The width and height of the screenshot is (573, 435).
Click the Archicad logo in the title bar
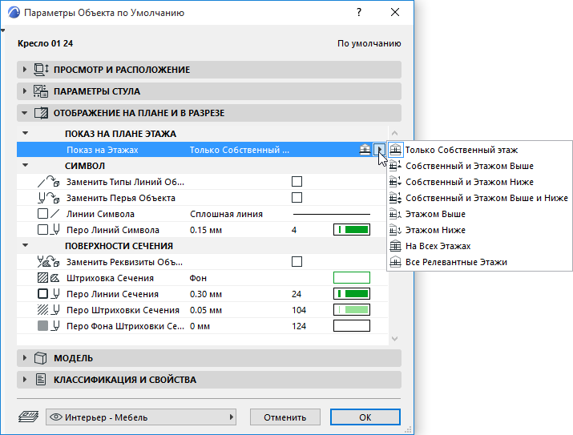point(14,13)
